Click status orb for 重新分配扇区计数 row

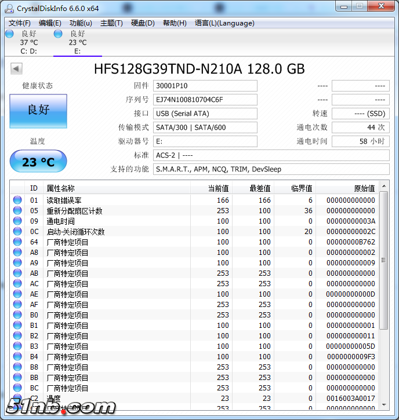tap(17, 211)
